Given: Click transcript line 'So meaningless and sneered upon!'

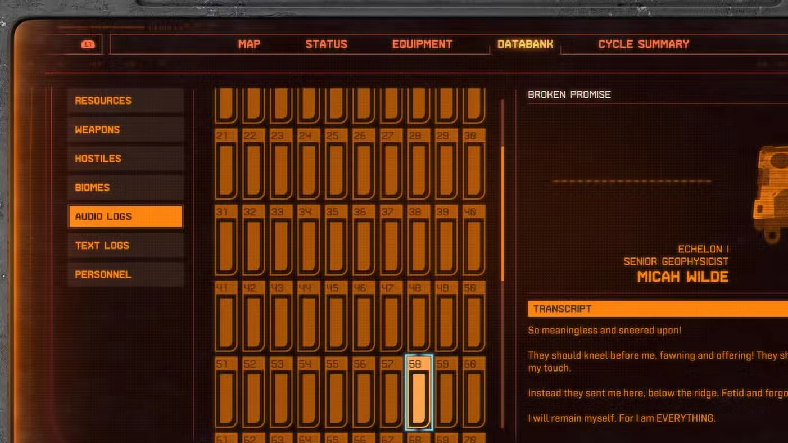Looking at the screenshot, I should [605, 331].
